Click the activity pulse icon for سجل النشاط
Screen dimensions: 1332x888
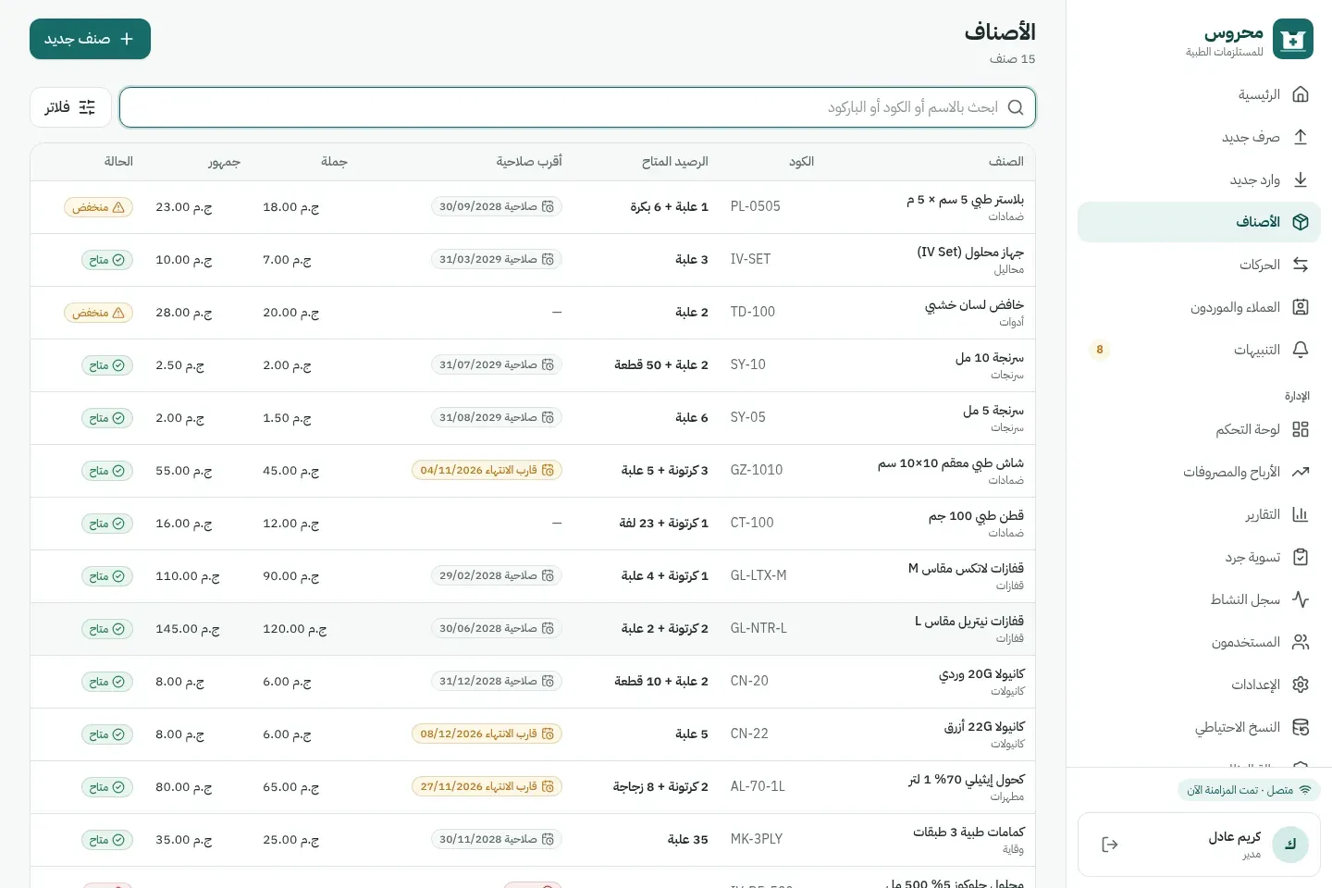1300,599
